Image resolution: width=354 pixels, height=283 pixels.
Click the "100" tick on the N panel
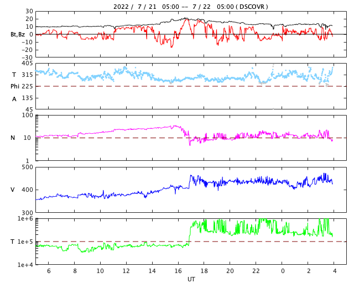tap(27, 115)
